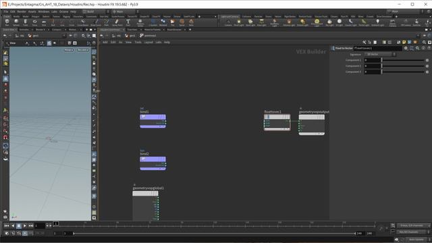
Task: Open the network editor tool wrench icon
Action: coord(364,42)
